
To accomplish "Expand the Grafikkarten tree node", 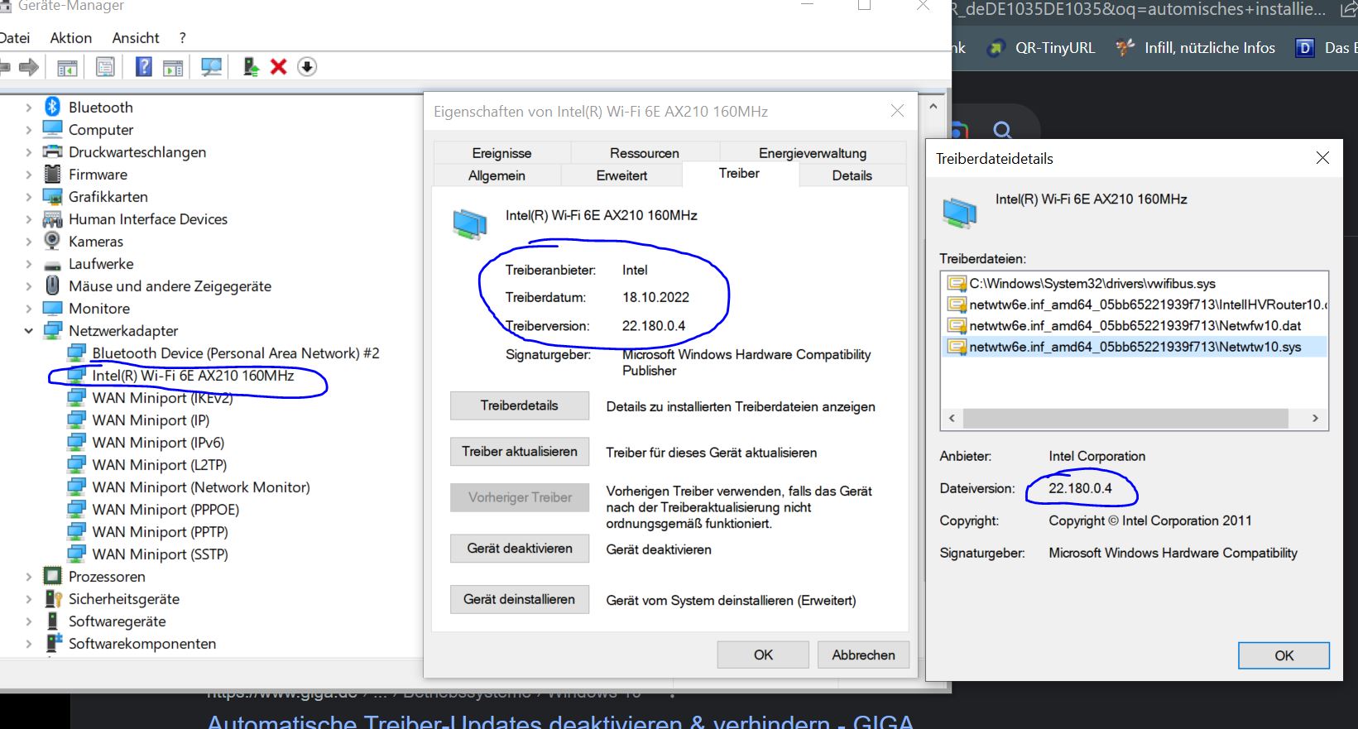I will click(28, 197).
